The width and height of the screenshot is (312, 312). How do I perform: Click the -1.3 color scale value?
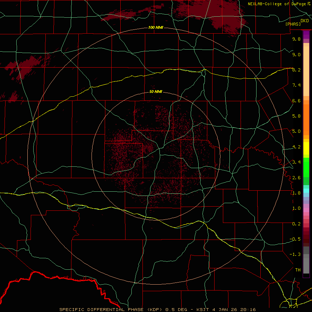point(295,254)
